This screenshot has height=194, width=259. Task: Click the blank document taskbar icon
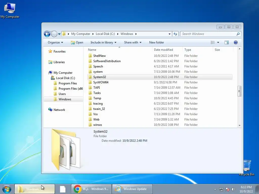pyautogui.click(x=63, y=189)
